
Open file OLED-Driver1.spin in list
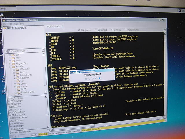17,112
